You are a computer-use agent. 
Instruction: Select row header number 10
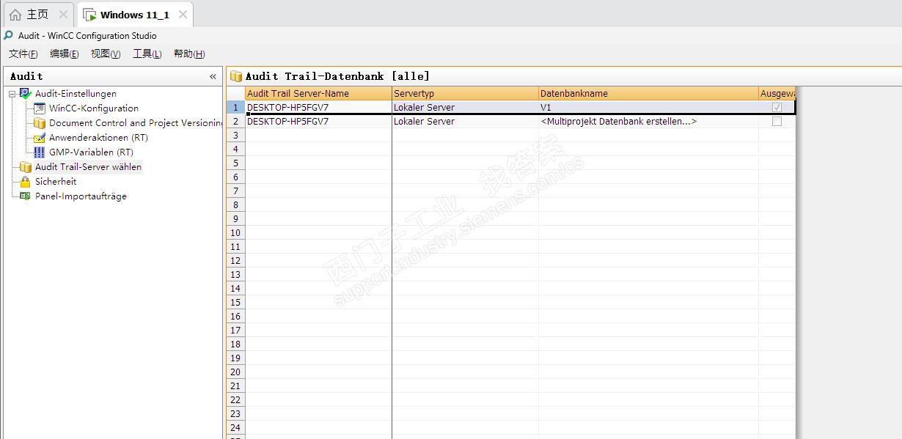235,233
